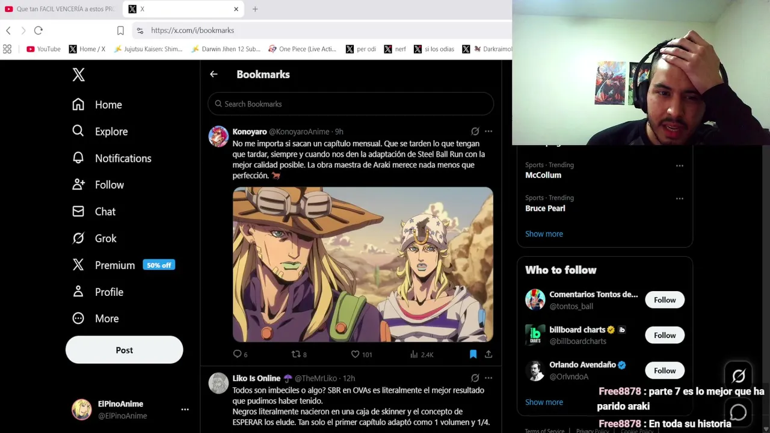Open floating Grok button
This screenshot has width=770, height=433.
point(738,376)
